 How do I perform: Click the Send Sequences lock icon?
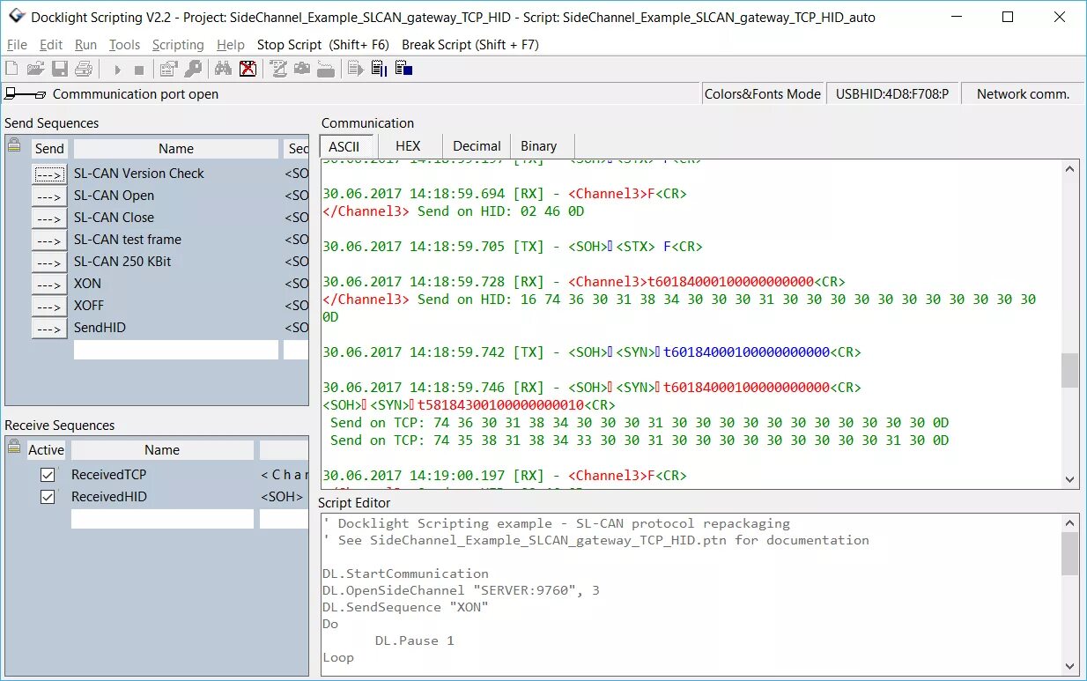[x=14, y=146]
